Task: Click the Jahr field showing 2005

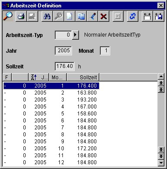Action: click(x=63, y=51)
